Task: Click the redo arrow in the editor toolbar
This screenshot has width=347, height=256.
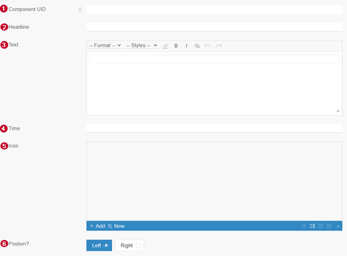Action: [219, 46]
